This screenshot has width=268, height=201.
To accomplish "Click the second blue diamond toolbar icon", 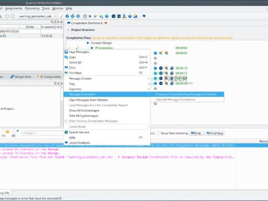I will 73,16.
